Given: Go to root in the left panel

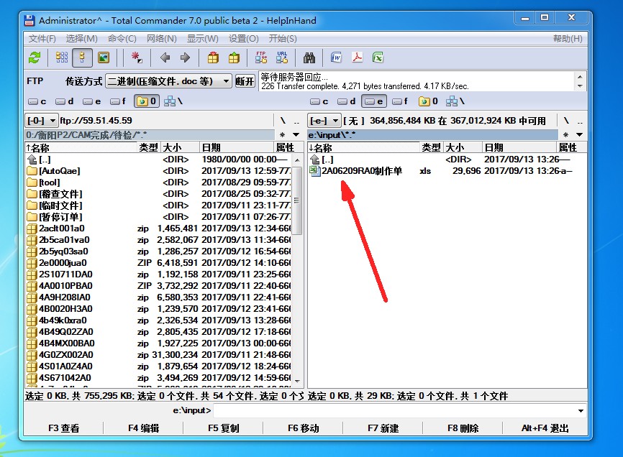Looking at the screenshot, I should coord(283,120).
